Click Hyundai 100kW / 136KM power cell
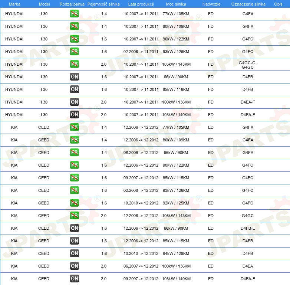This screenshot has width=290, height=285. pyautogui.click(x=176, y=102)
